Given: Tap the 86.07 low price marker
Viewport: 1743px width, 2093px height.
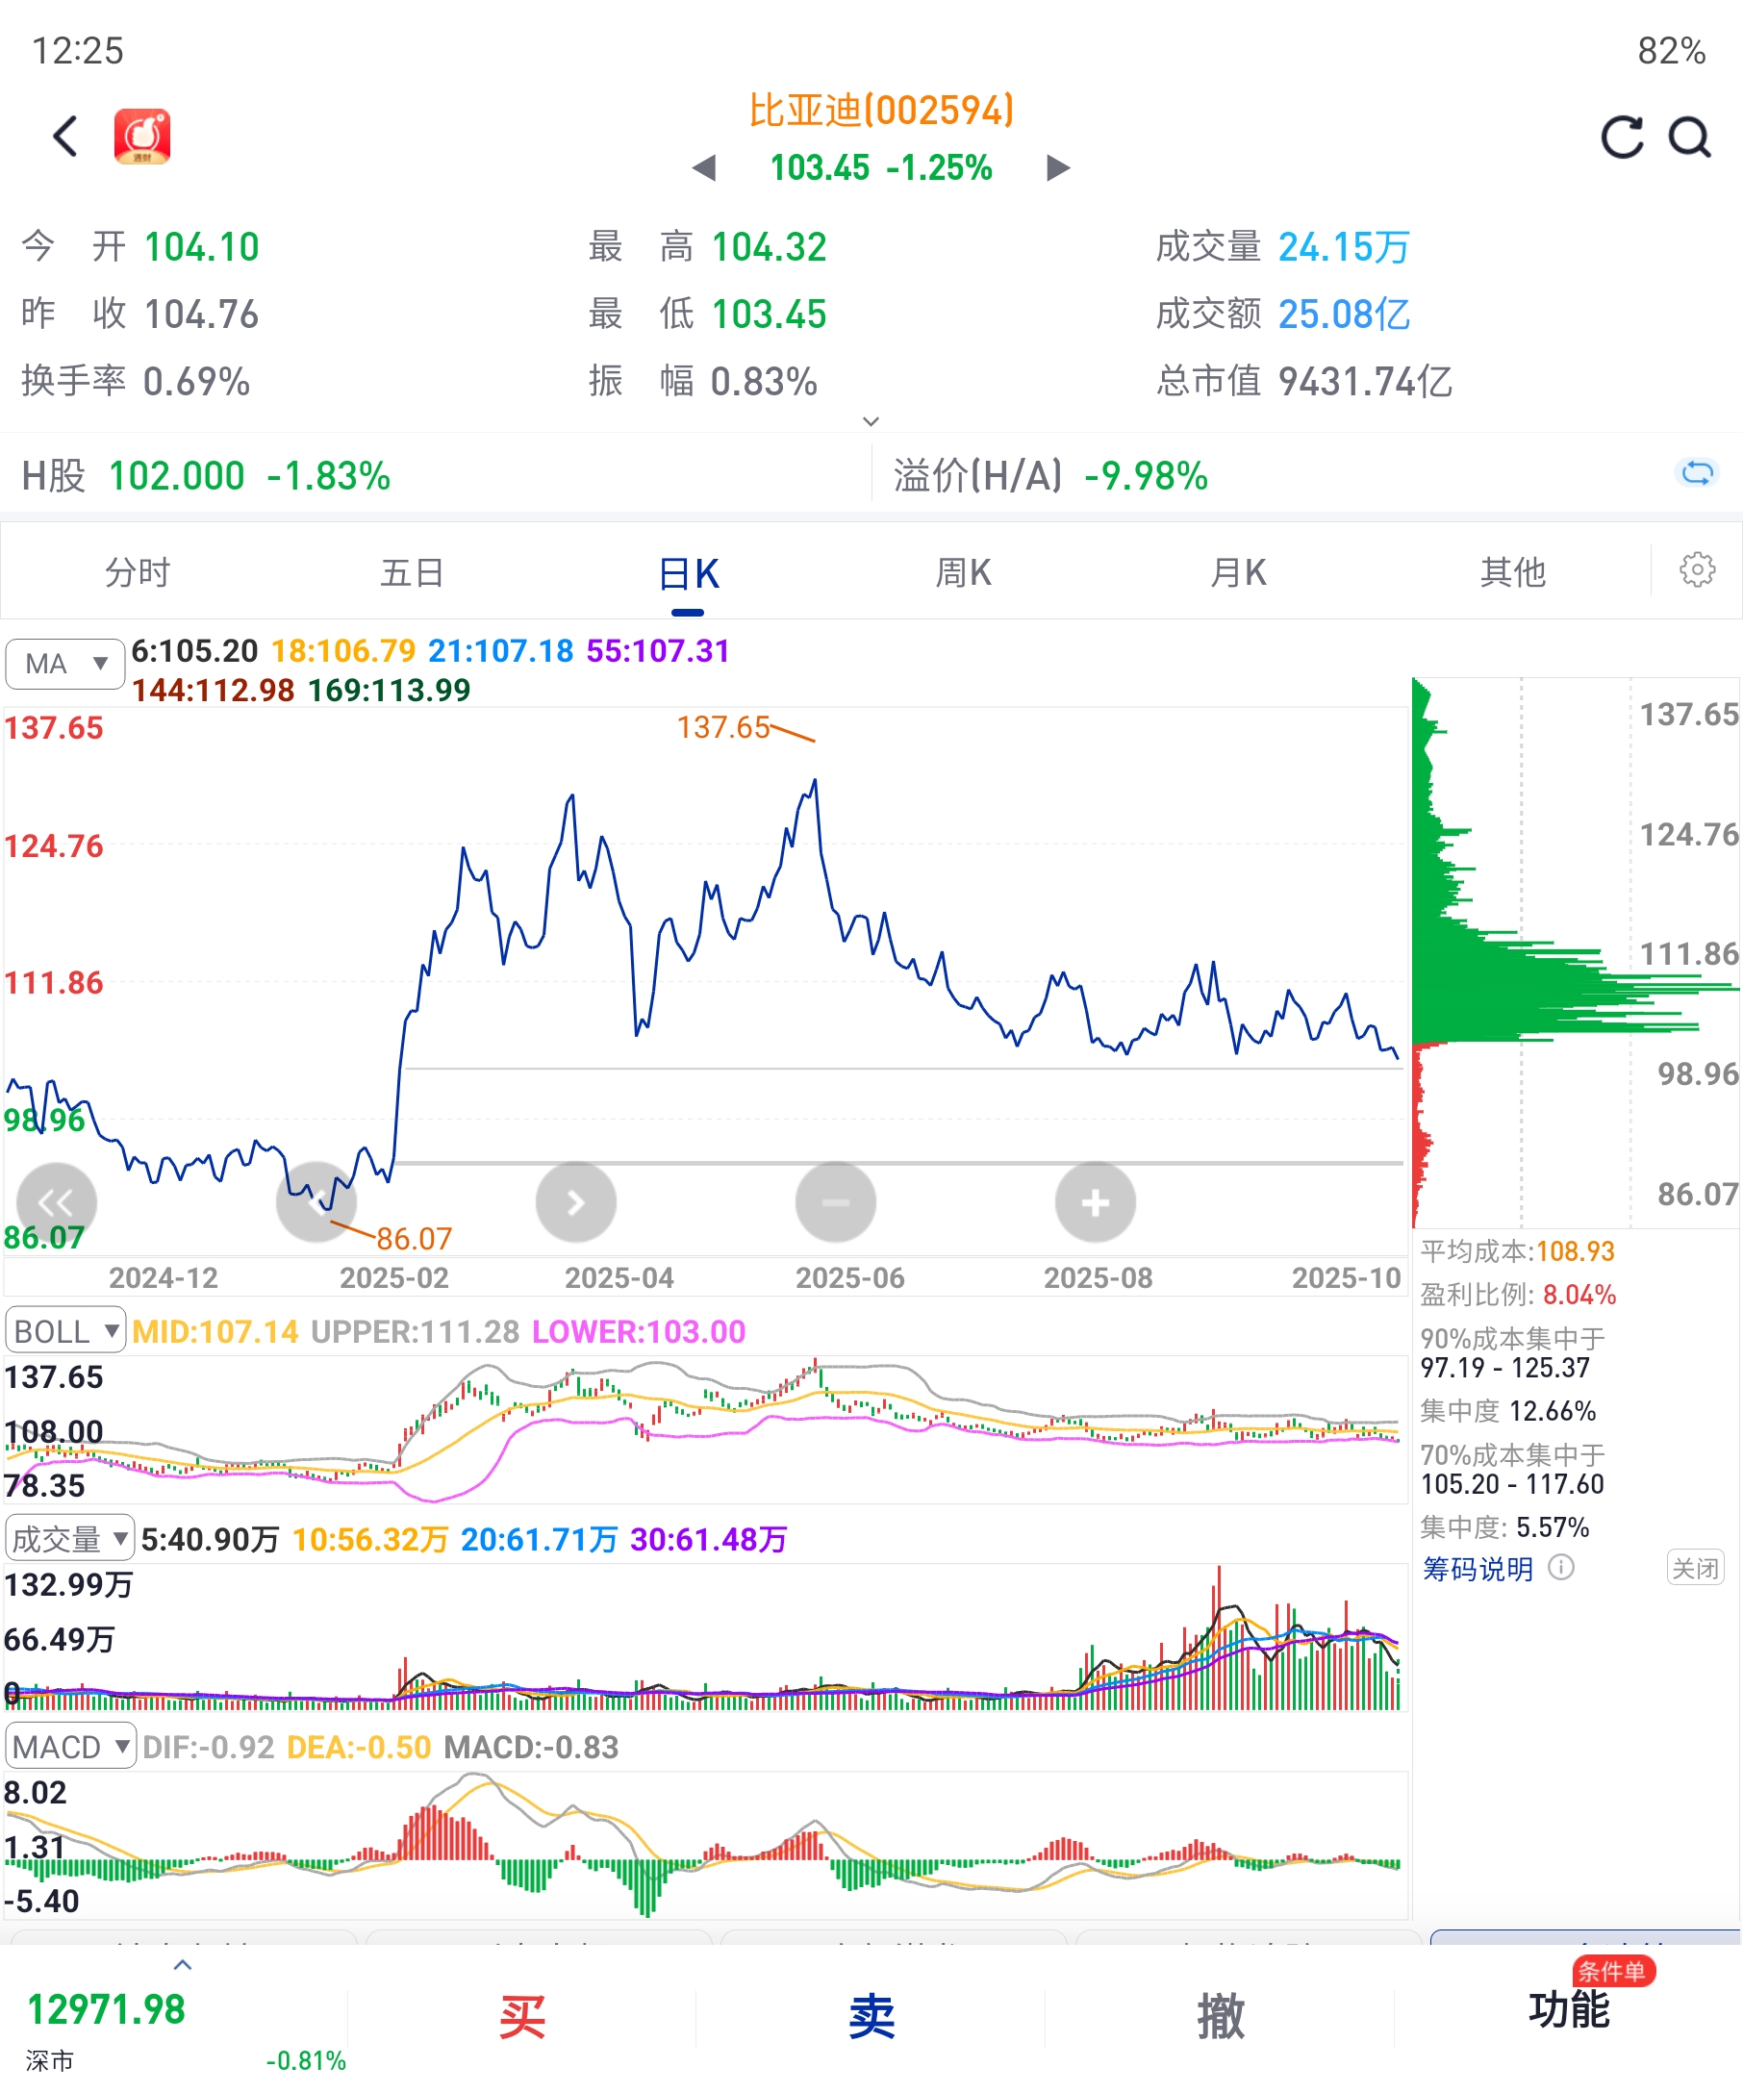Looking at the screenshot, I should click(415, 1238).
